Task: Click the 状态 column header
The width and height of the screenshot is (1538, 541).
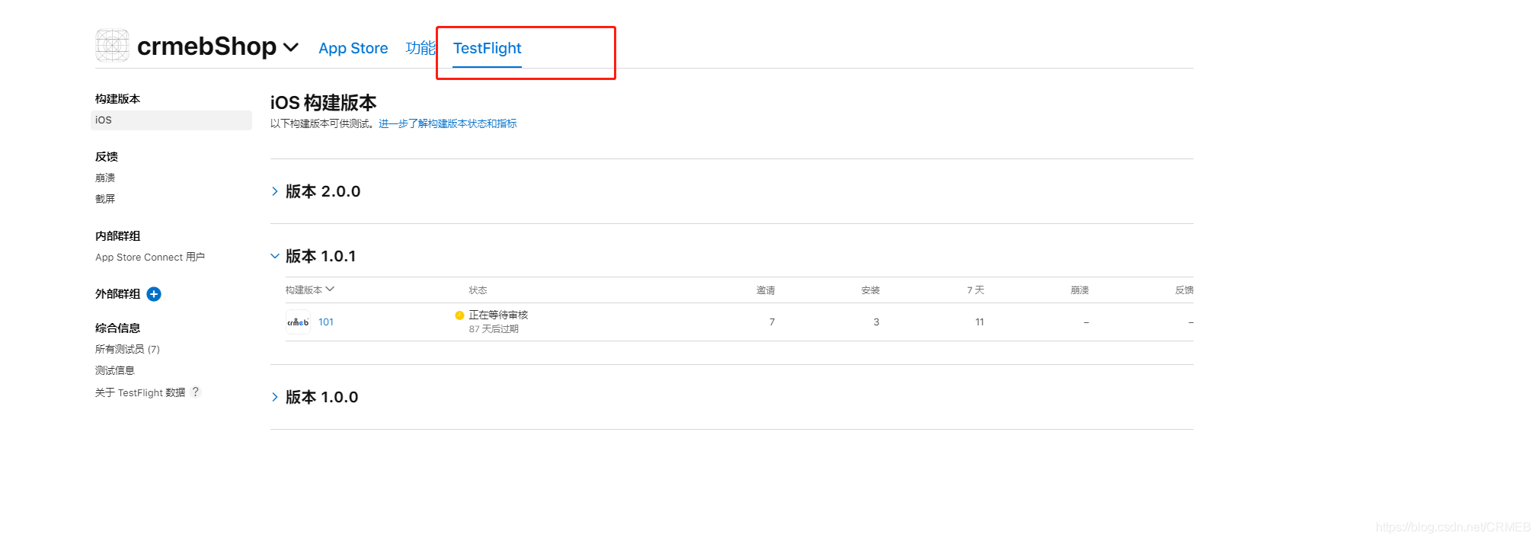Action: (x=478, y=290)
